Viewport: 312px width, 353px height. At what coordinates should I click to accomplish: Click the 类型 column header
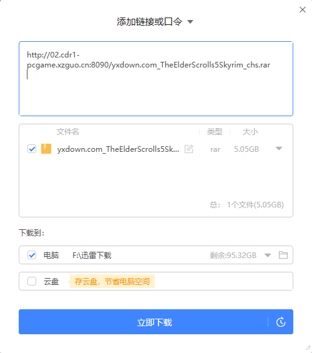[215, 132]
